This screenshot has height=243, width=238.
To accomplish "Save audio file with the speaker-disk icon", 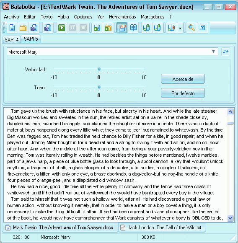I will tap(48, 28).
